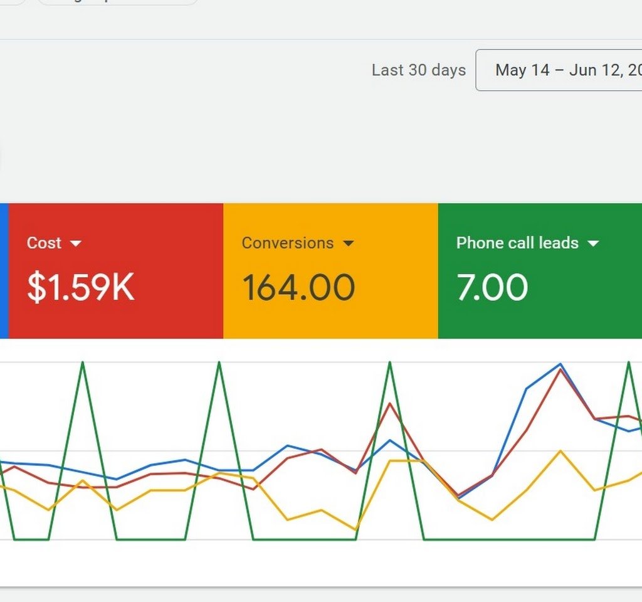The image size is (642, 602).
Task: Open the Cost metric dropdown arrow
Action: 76,243
